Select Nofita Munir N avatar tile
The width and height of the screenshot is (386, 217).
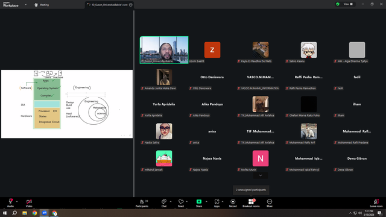point(261,158)
